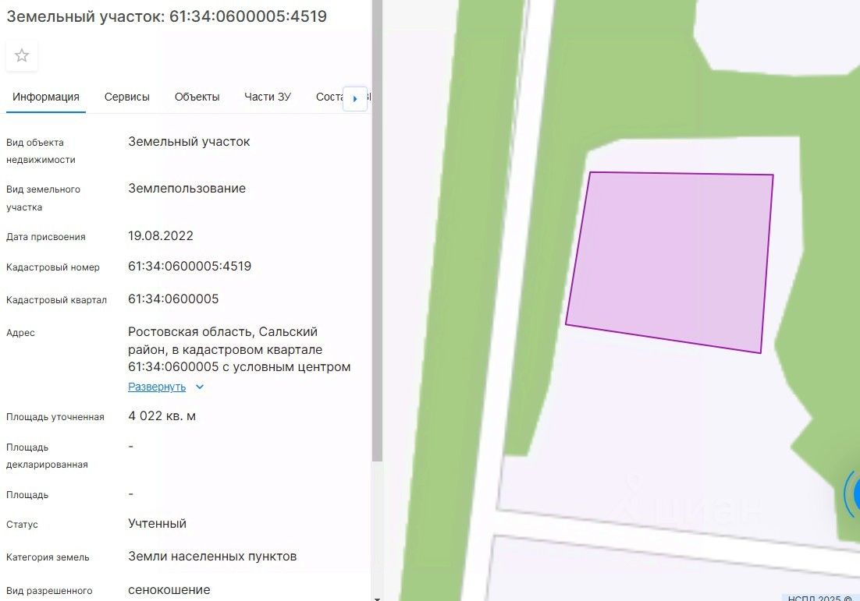Switch to the Сервисы tab
The height and width of the screenshot is (601, 860).
click(x=126, y=97)
